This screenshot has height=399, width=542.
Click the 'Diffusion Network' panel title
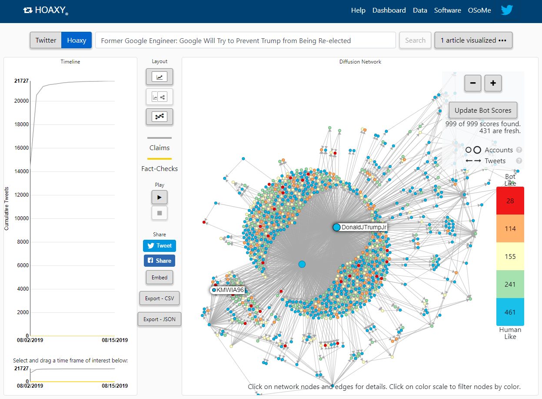[x=360, y=62]
